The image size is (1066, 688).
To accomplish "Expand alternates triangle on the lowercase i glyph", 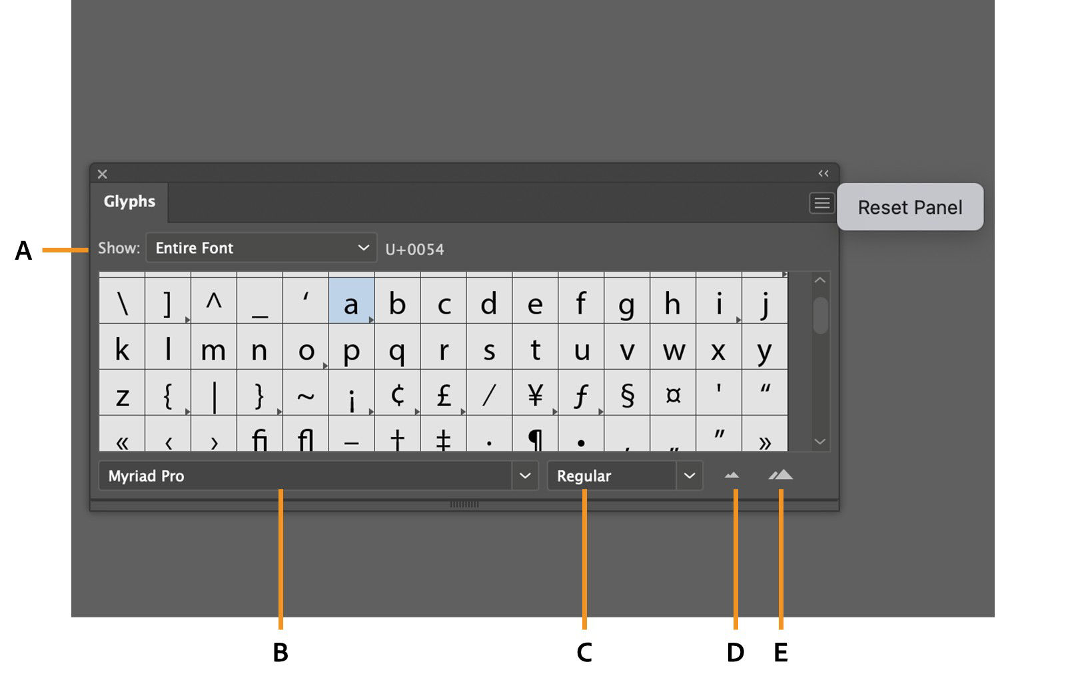I will tap(738, 321).
